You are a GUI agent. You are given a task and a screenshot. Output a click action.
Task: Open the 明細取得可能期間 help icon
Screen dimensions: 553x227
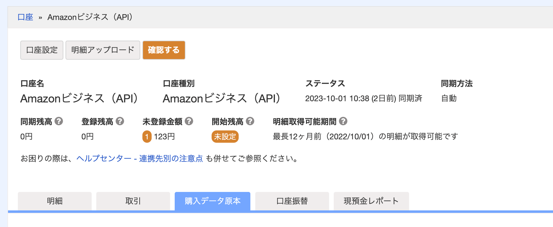pyautogui.click(x=343, y=121)
